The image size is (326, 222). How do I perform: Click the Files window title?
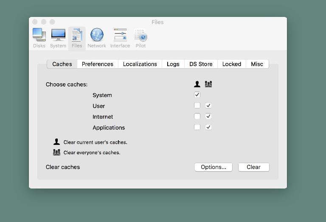157,22
